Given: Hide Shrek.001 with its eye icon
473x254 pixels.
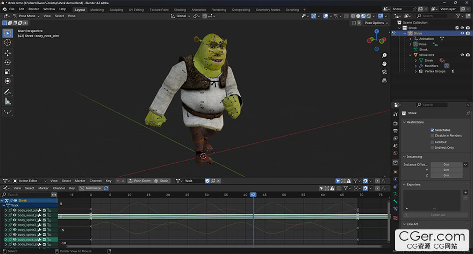Looking at the screenshot, I should (x=461, y=55).
